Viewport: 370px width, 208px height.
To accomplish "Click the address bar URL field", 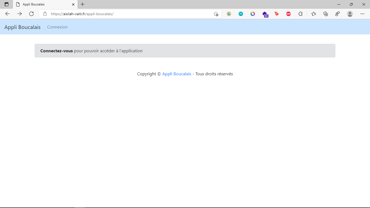I will (130, 14).
